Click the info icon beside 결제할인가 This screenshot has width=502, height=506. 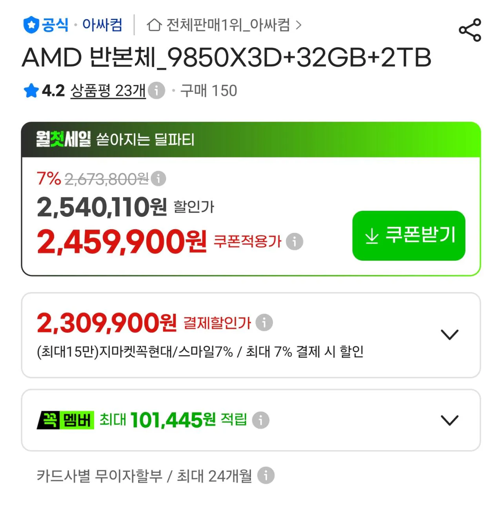(264, 323)
